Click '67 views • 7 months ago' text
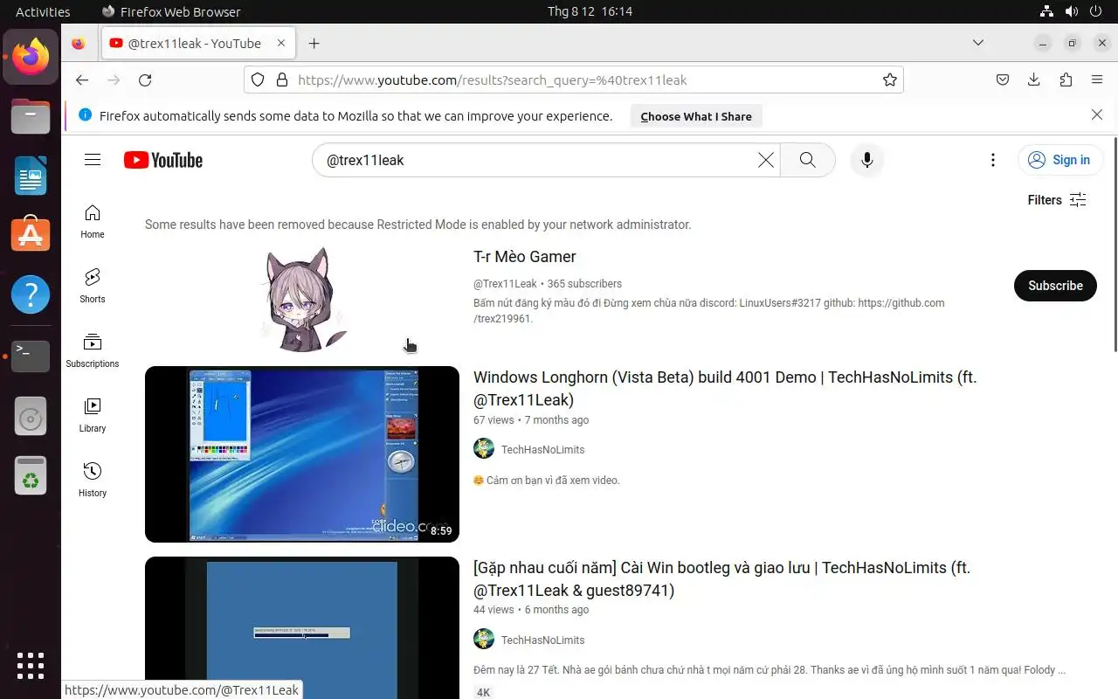 point(531,420)
